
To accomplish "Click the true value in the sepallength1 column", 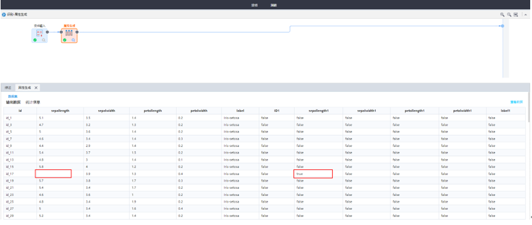I will point(299,174).
